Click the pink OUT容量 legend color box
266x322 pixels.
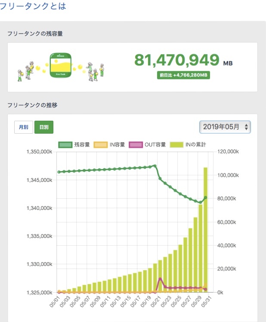[136, 145]
